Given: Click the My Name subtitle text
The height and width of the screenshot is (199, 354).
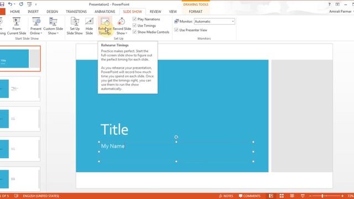Looking at the screenshot, I should (x=113, y=146).
